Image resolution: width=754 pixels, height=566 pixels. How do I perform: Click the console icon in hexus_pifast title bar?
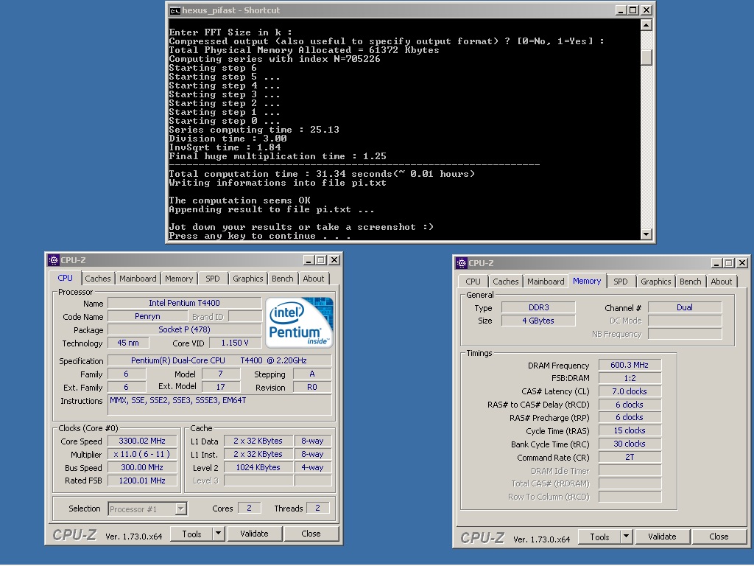pyautogui.click(x=175, y=10)
